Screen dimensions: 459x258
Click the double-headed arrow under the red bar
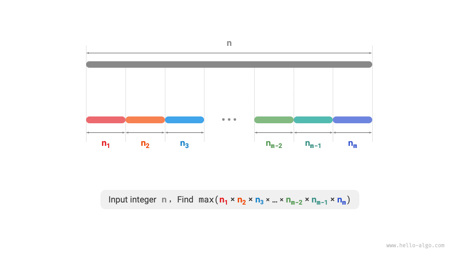tap(106, 133)
